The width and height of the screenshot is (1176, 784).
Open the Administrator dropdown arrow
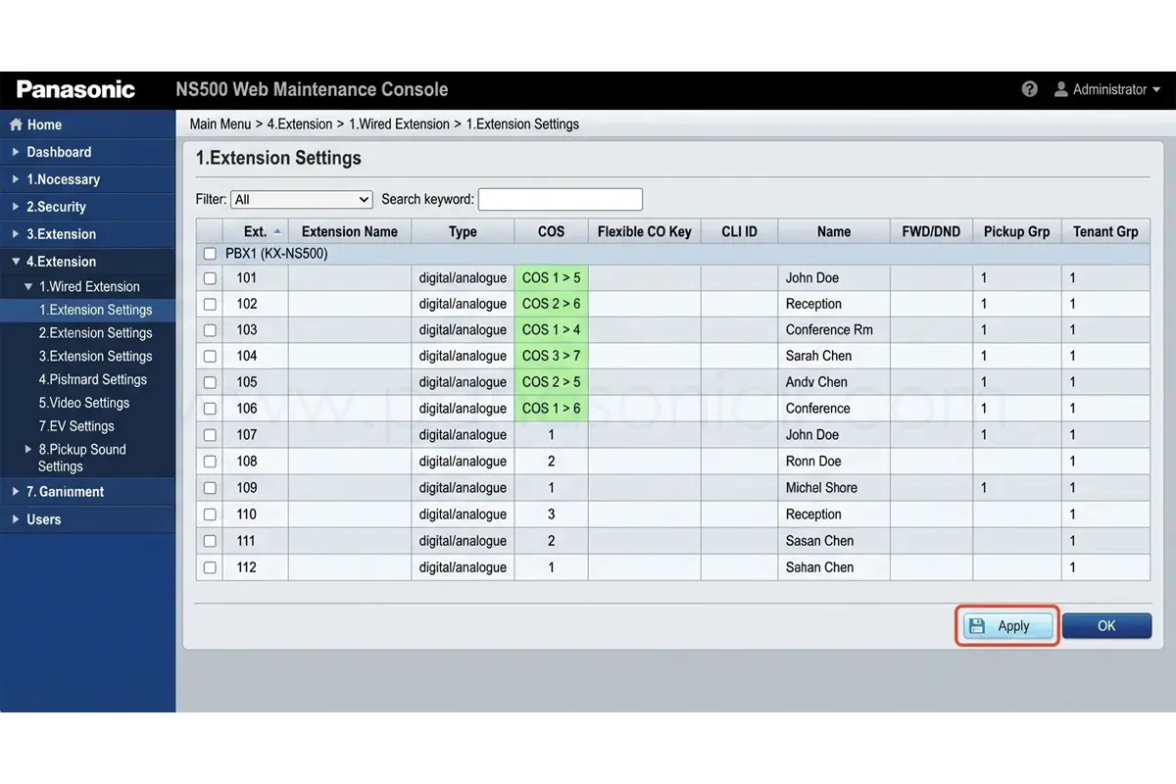point(1156,89)
